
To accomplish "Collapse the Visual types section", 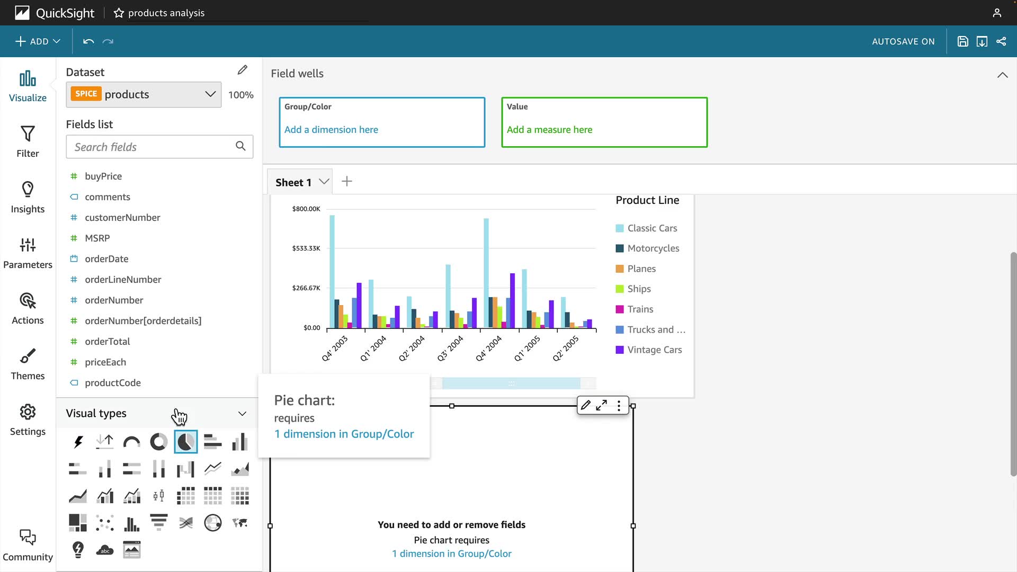I will pos(242,414).
